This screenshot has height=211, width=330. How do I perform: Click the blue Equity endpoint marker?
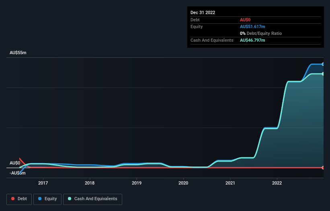[x=323, y=64]
